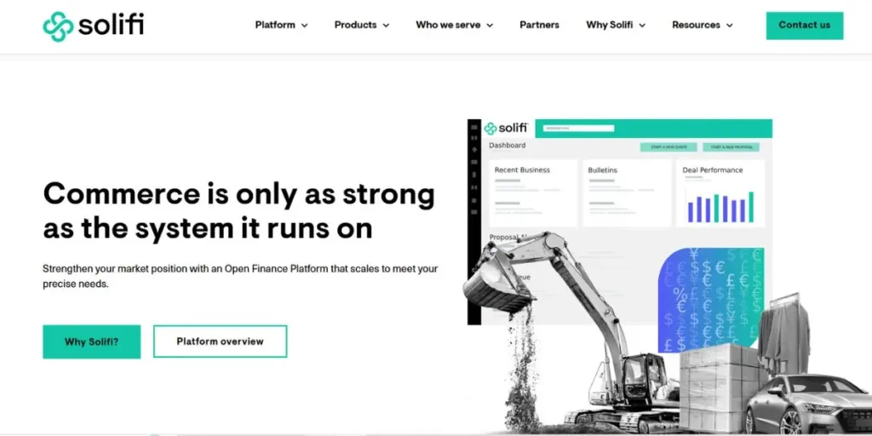
Task: Click the Why Solifi? button
Action: [92, 341]
